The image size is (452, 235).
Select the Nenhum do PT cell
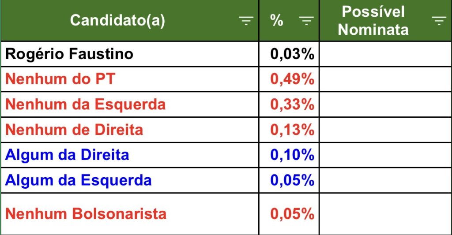click(x=130, y=79)
